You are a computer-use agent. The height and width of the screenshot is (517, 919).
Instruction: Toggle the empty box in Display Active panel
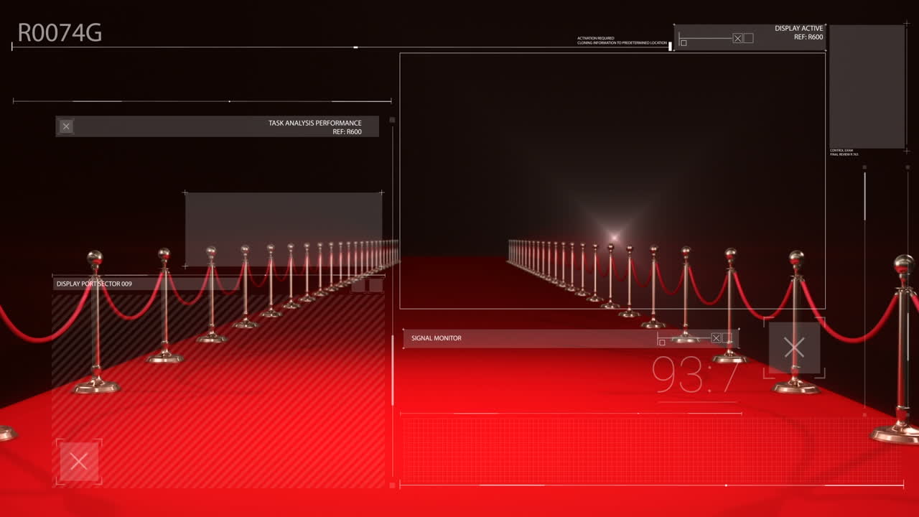[x=748, y=38]
